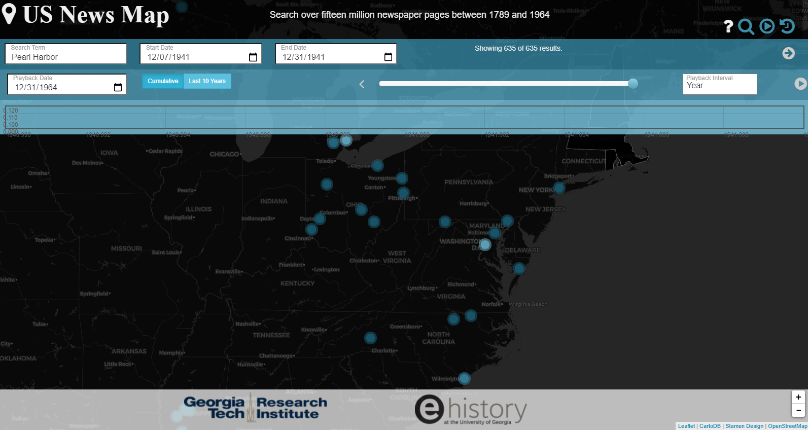Open the CartoDB attribution link
The width and height of the screenshot is (808, 430).
[x=710, y=426]
